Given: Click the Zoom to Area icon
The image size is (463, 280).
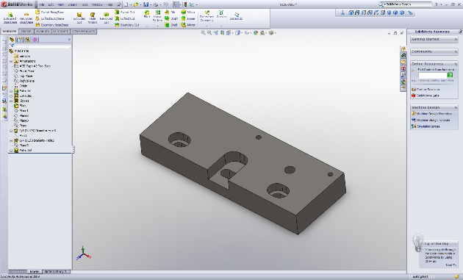Looking at the screenshot, I should tap(209, 33).
